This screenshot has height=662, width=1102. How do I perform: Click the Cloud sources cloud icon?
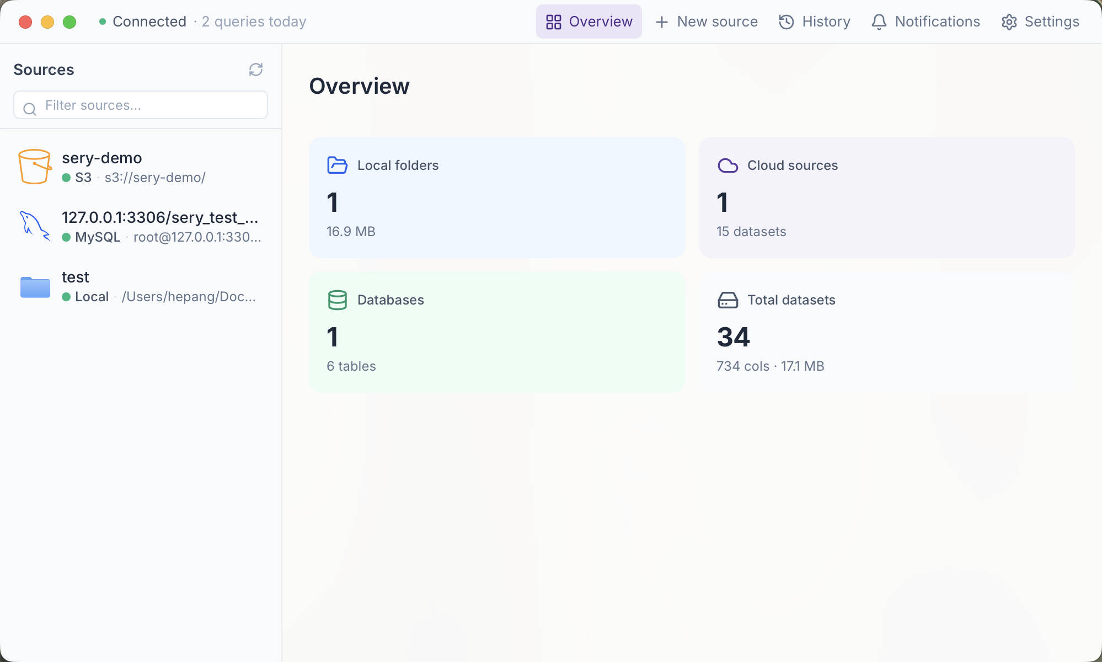(727, 165)
